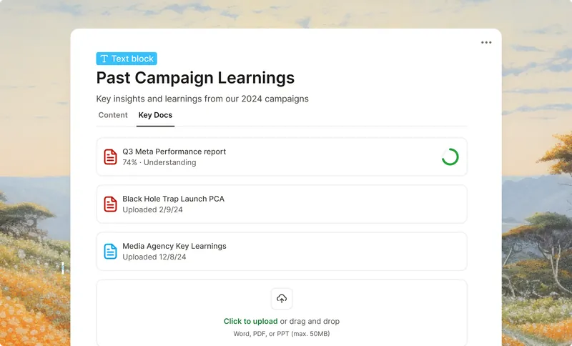This screenshot has width=572, height=346.
Task: Click the Q3 Meta Performance report PDF icon
Action: (110, 157)
